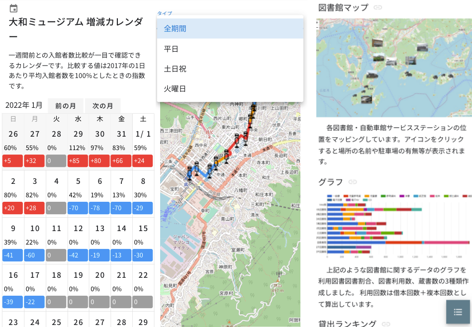Click the red +66 badge on the 31st

tap(121, 161)
